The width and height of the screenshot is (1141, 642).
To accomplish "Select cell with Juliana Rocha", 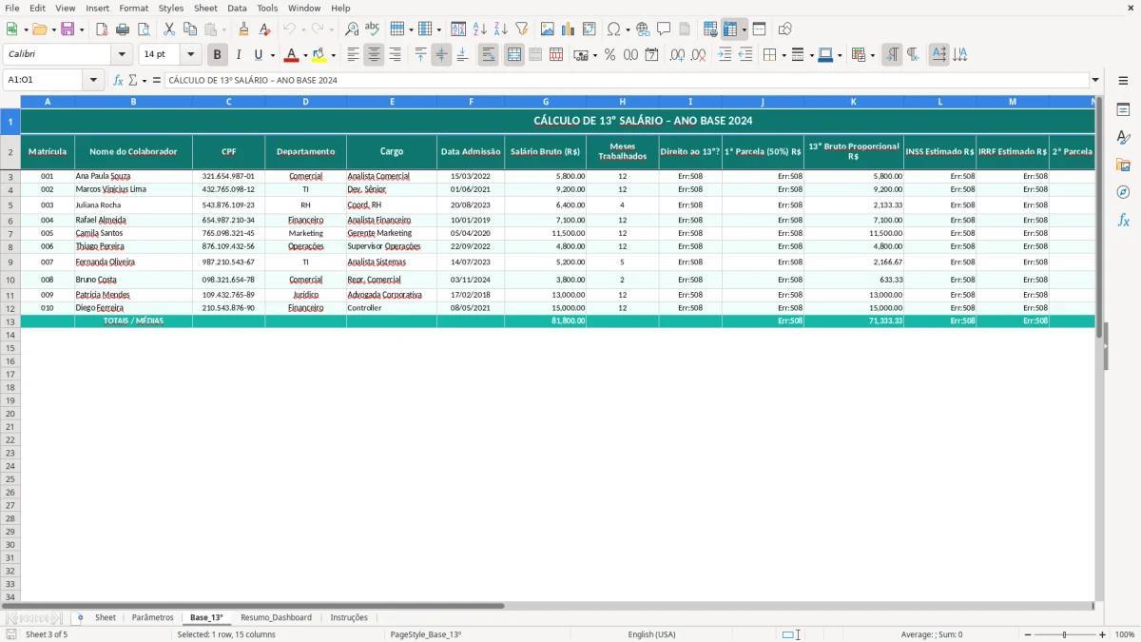I will [133, 204].
